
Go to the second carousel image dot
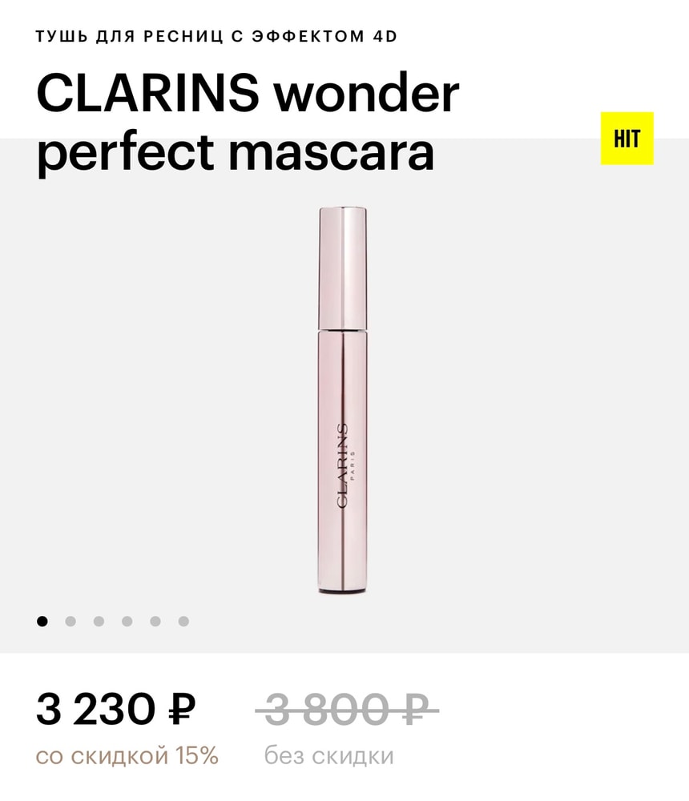tap(71, 622)
